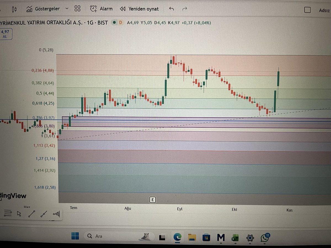331x248 pixels.
Task: Open the Adsız layout name menu
Action: click(324, 10)
